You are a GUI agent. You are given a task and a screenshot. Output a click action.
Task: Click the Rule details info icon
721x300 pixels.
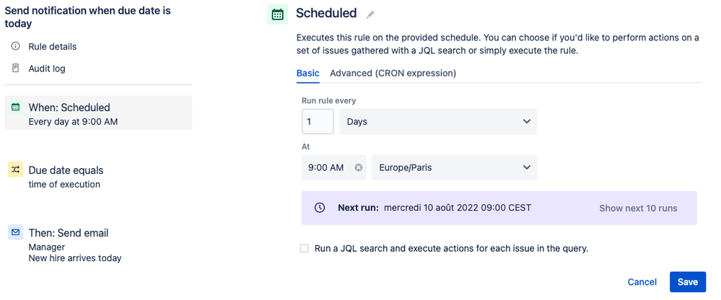(x=15, y=47)
